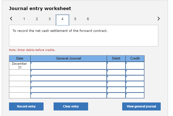Open journal entry tab 3
The image size is (173, 116).
[x=50, y=19]
